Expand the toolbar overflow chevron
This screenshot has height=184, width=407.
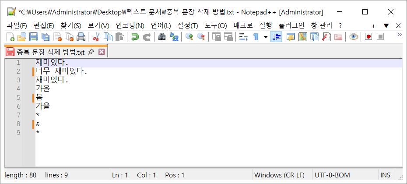[400, 34]
